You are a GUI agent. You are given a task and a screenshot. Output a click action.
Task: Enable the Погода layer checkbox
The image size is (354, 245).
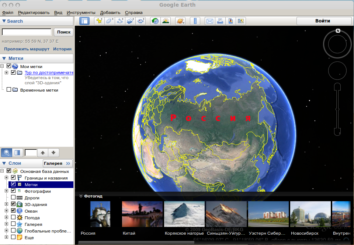(13, 217)
